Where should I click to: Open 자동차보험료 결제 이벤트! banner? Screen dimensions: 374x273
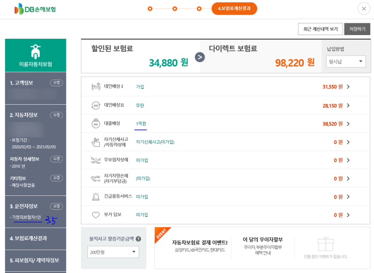200,246
